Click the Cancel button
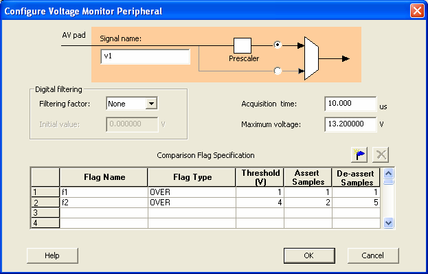 tap(373, 255)
